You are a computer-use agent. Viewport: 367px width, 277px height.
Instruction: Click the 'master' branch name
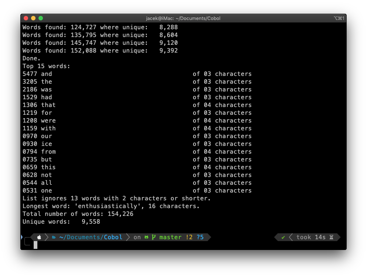click(x=171, y=237)
